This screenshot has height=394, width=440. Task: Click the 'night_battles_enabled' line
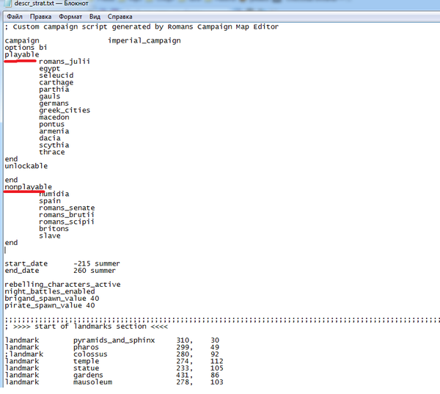pos(49,291)
